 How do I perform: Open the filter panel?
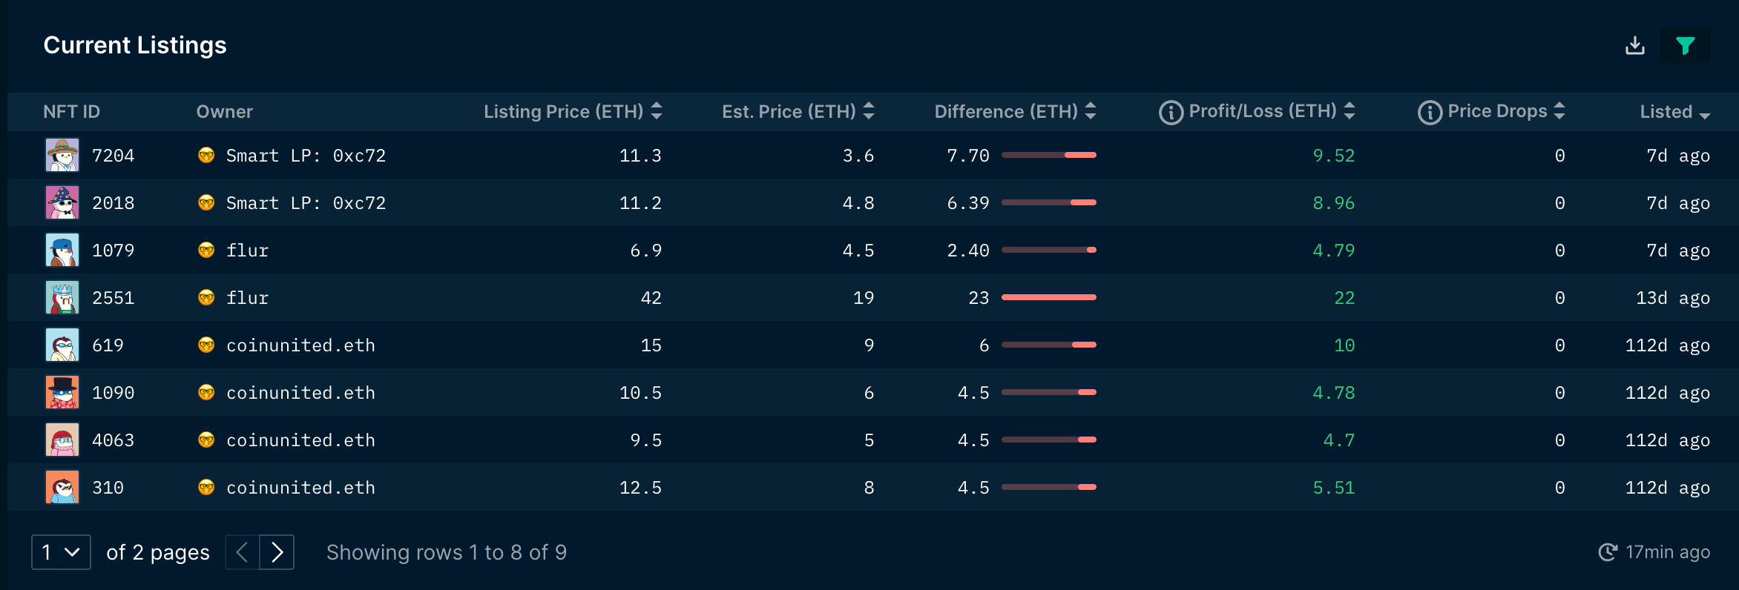pos(1685,45)
